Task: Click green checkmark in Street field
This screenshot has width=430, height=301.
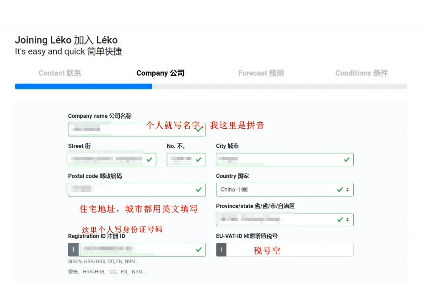Action: click(x=149, y=159)
